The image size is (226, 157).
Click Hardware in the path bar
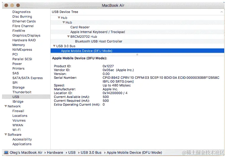(55, 152)
